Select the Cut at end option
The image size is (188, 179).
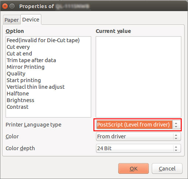tap(19, 54)
